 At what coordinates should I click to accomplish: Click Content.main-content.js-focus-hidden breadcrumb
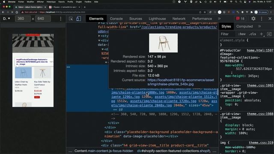tap(104, 151)
